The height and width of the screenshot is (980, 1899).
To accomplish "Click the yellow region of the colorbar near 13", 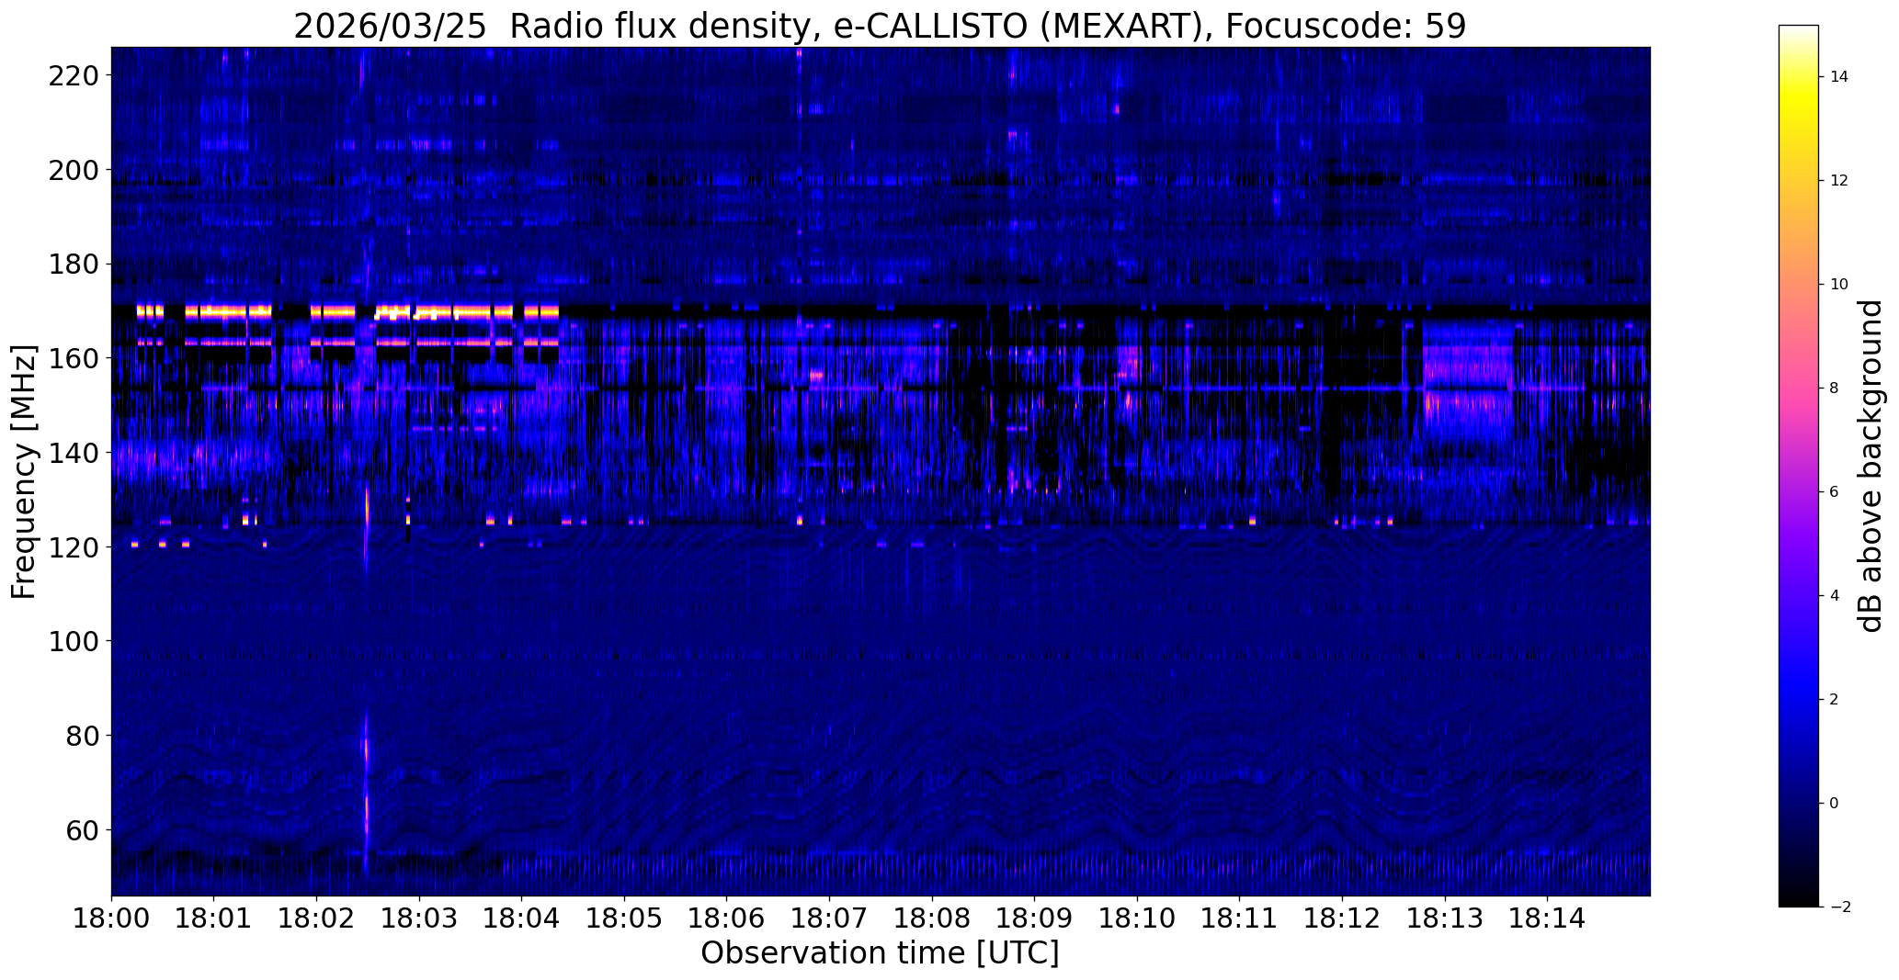I will pyautogui.click(x=1799, y=129).
